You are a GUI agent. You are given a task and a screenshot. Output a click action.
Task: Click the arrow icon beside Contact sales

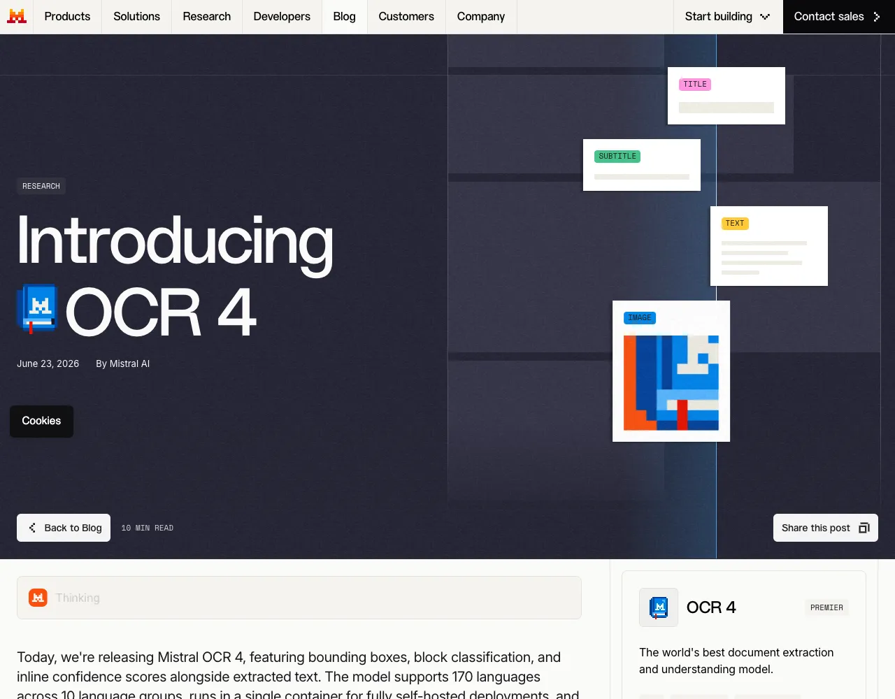[x=877, y=16]
